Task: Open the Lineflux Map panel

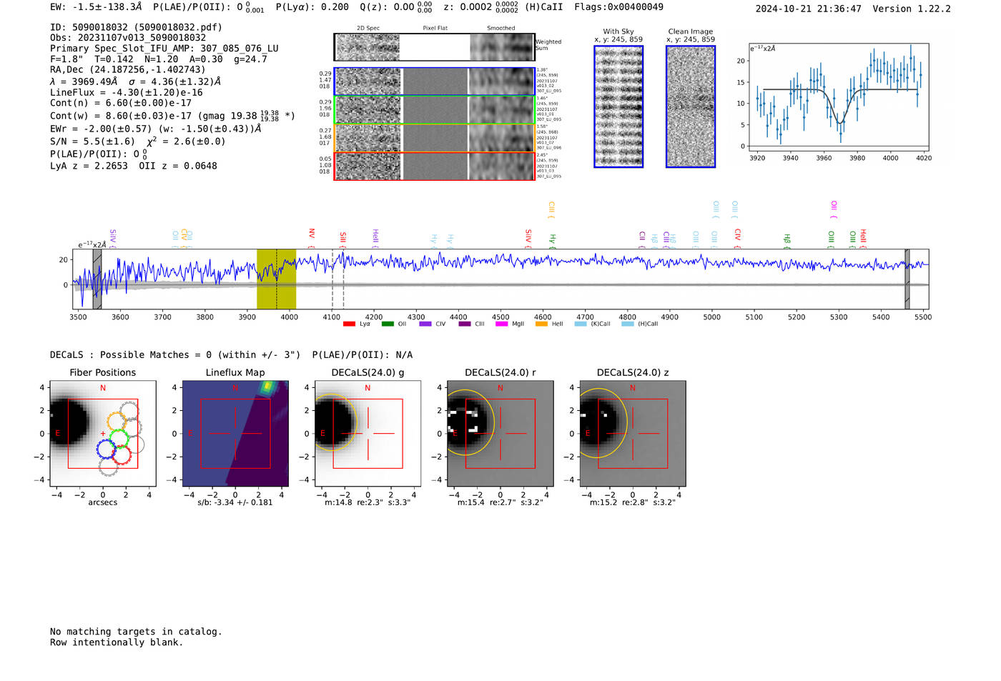Action: tap(235, 433)
